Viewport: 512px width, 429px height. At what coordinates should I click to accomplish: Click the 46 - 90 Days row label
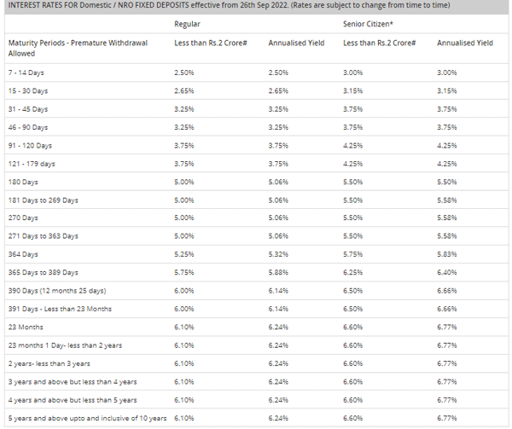(x=27, y=127)
